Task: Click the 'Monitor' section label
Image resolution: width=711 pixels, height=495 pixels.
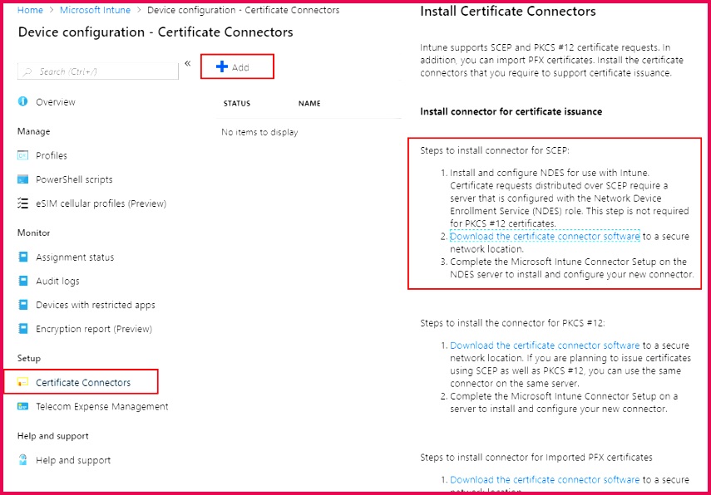Action: coord(33,233)
